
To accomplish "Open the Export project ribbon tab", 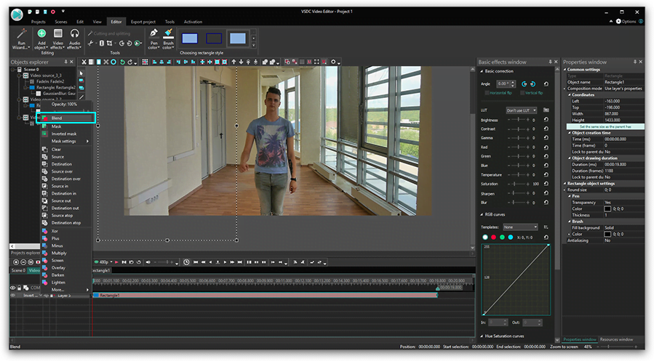I will click(x=143, y=22).
